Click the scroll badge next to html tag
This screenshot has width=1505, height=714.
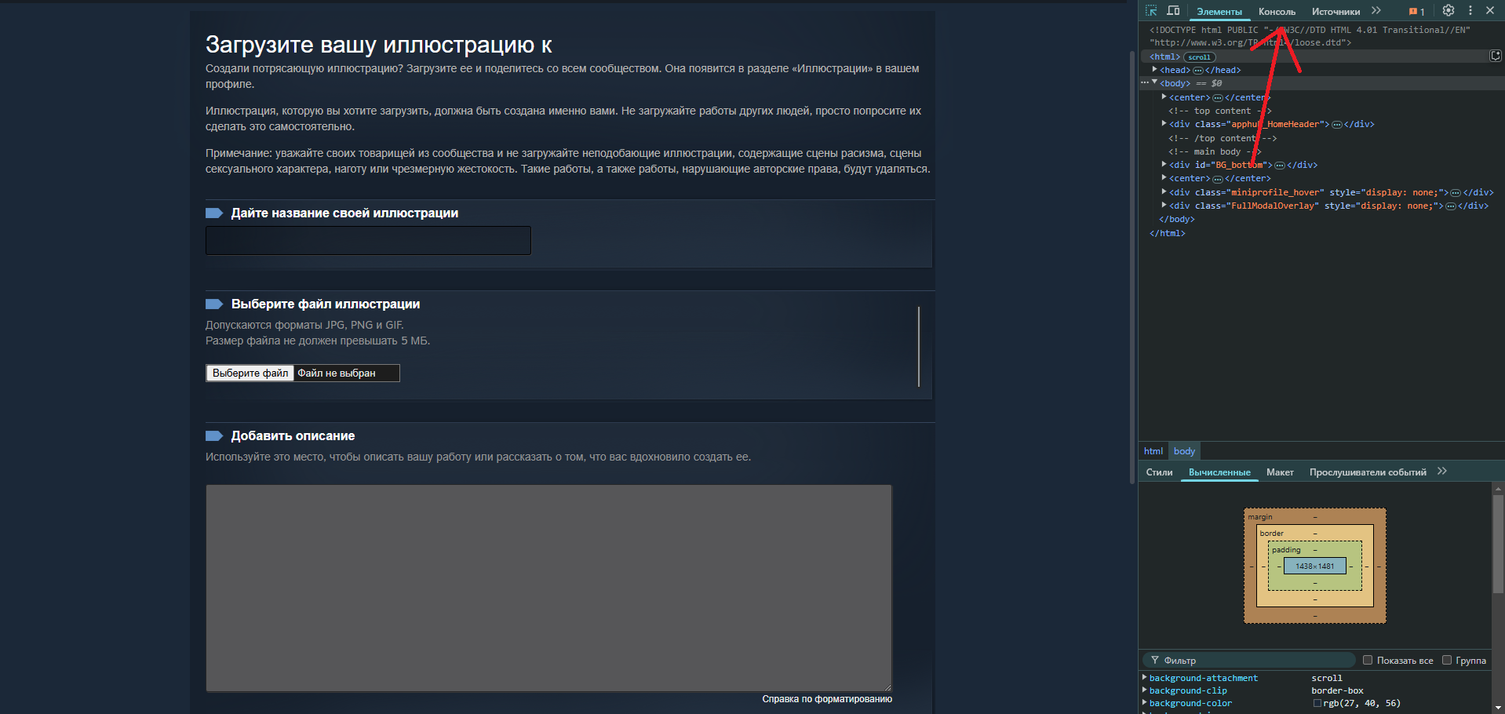[x=1199, y=57]
